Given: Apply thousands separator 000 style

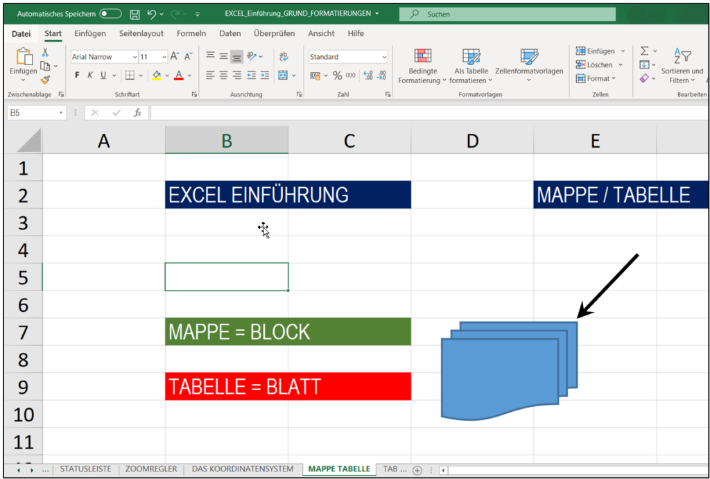Looking at the screenshot, I should 350,76.
